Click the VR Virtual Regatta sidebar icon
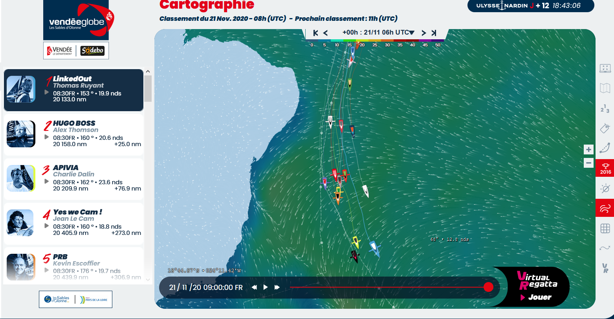The image size is (614, 319). [x=605, y=268]
